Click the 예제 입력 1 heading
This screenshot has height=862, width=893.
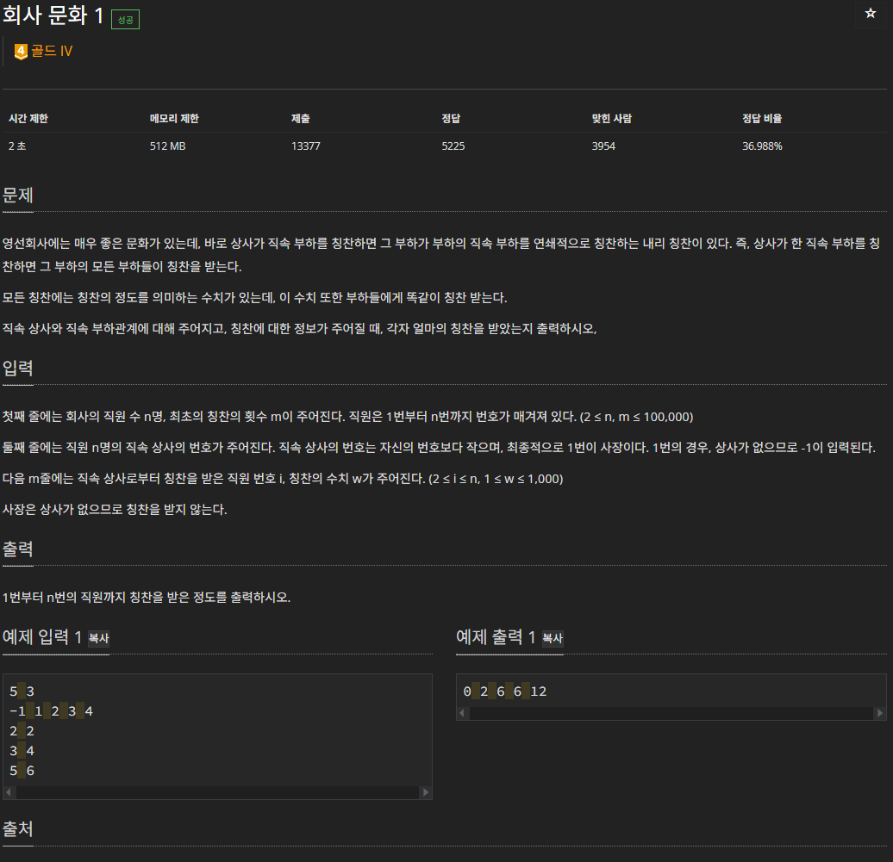[42, 637]
